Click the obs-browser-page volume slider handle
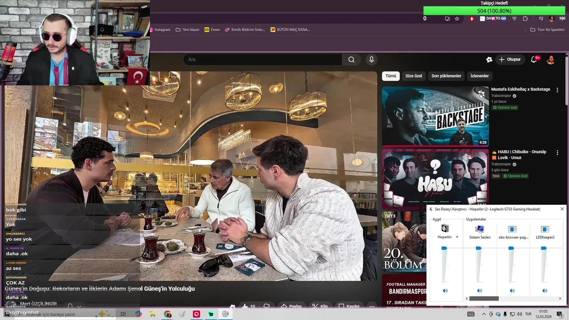Screen dimensions: 569x320 511,248
